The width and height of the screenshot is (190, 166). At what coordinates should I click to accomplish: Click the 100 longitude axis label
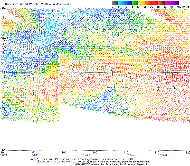click(x=64, y=152)
